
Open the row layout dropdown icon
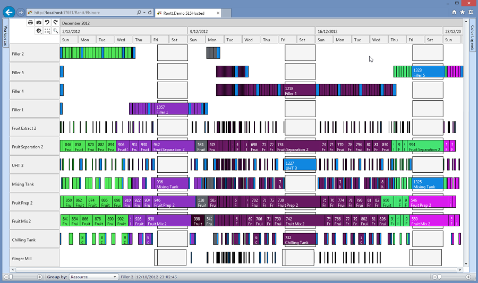(x=47, y=31)
